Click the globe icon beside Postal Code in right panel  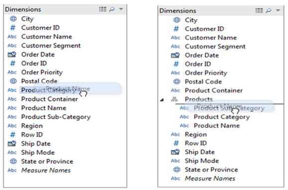[x=177, y=81]
